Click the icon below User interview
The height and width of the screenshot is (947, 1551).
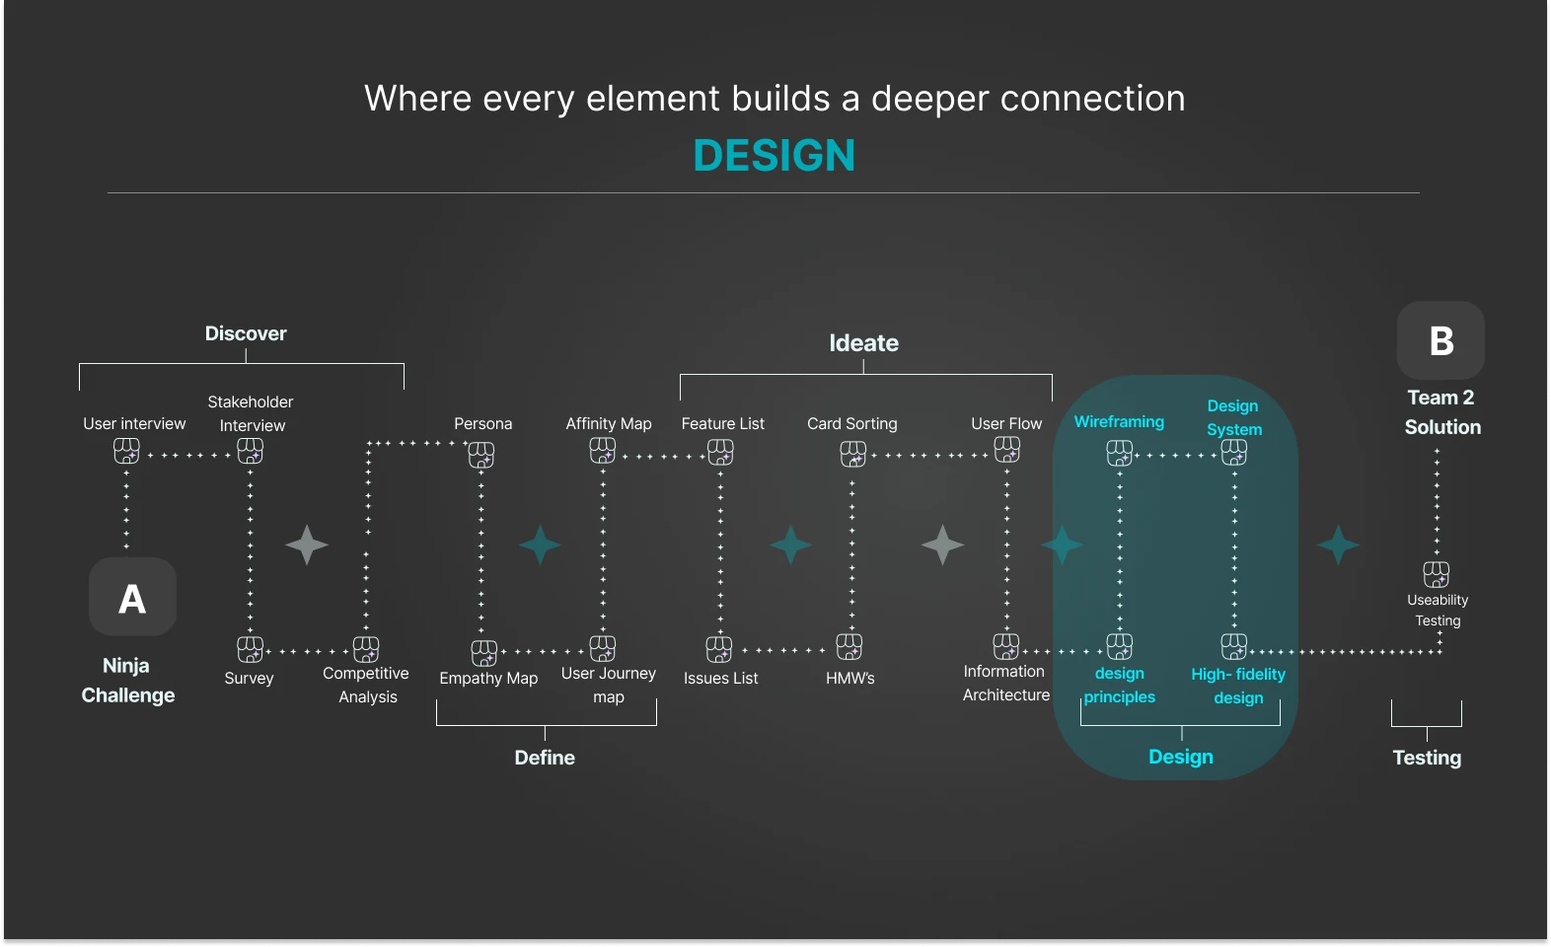(x=126, y=451)
